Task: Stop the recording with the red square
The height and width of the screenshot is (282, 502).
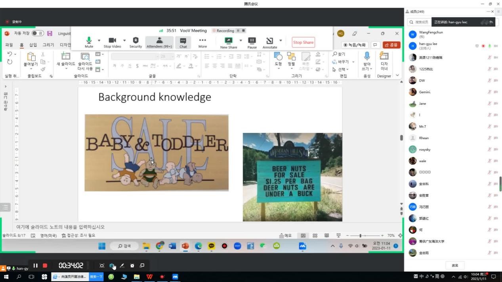Action: 45,265
